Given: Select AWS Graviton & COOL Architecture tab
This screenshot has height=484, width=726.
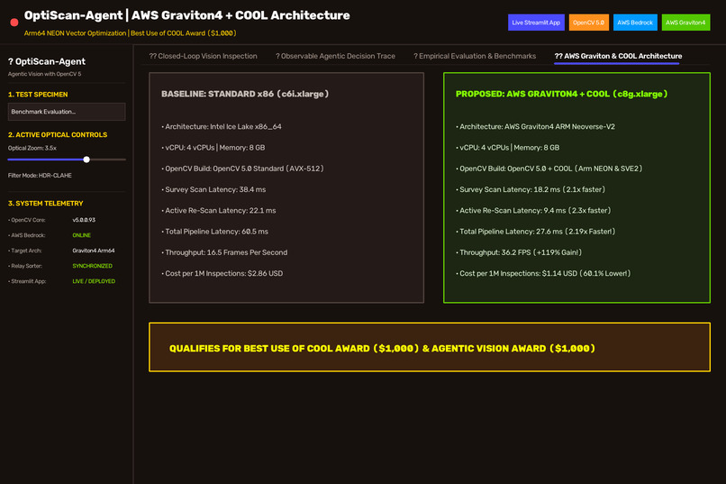Looking at the screenshot, I should tap(618, 56).
